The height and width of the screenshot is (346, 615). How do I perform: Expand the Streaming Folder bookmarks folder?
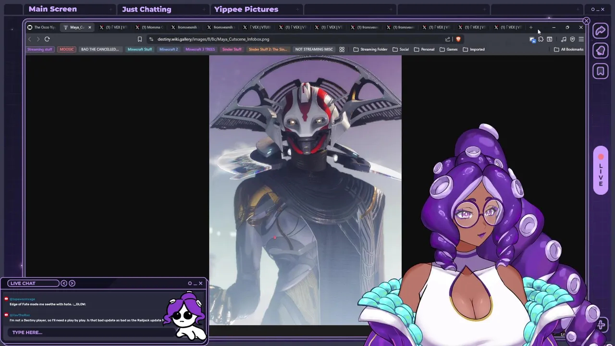click(x=370, y=49)
